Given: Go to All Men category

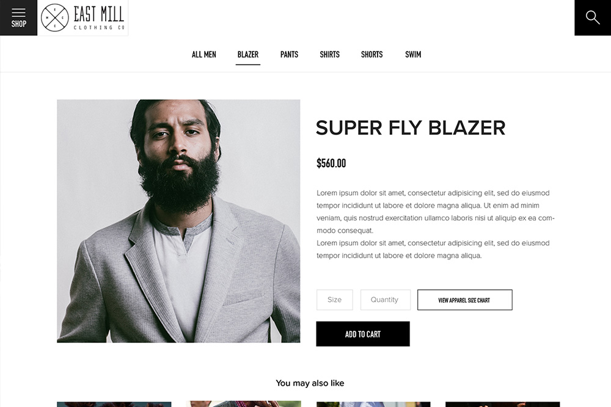Looking at the screenshot, I should (x=204, y=54).
